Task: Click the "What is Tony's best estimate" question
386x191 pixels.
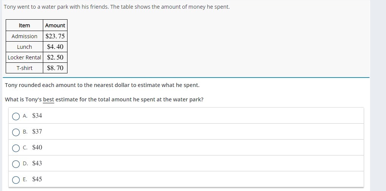Action: 104,99
